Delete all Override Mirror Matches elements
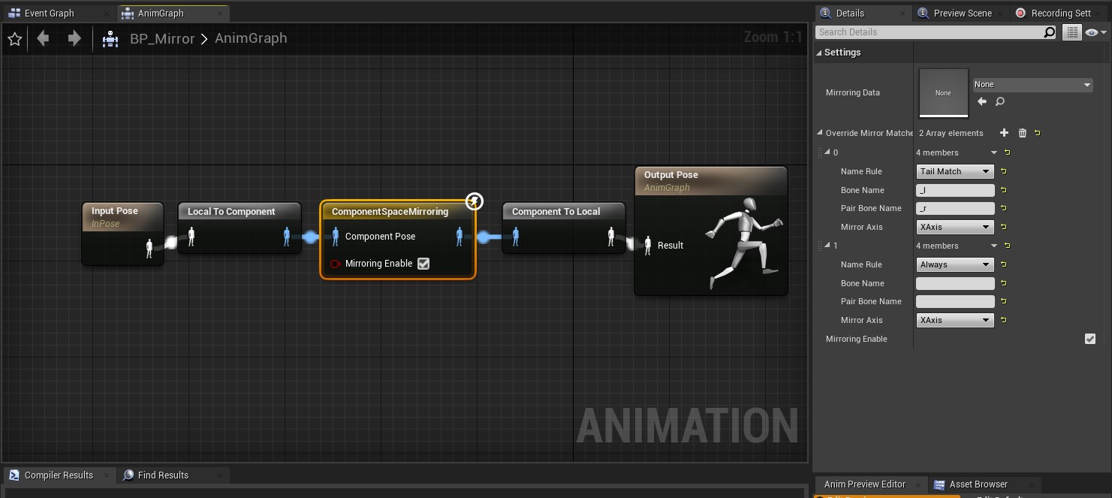The image size is (1112, 498). click(x=1022, y=133)
